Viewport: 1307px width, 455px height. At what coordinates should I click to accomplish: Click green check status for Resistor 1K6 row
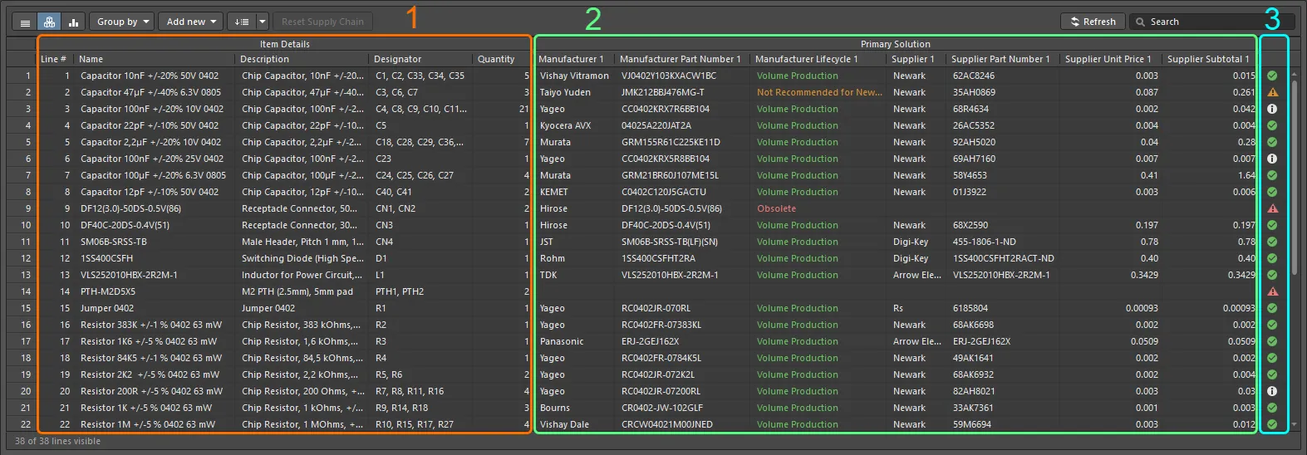[1272, 341]
